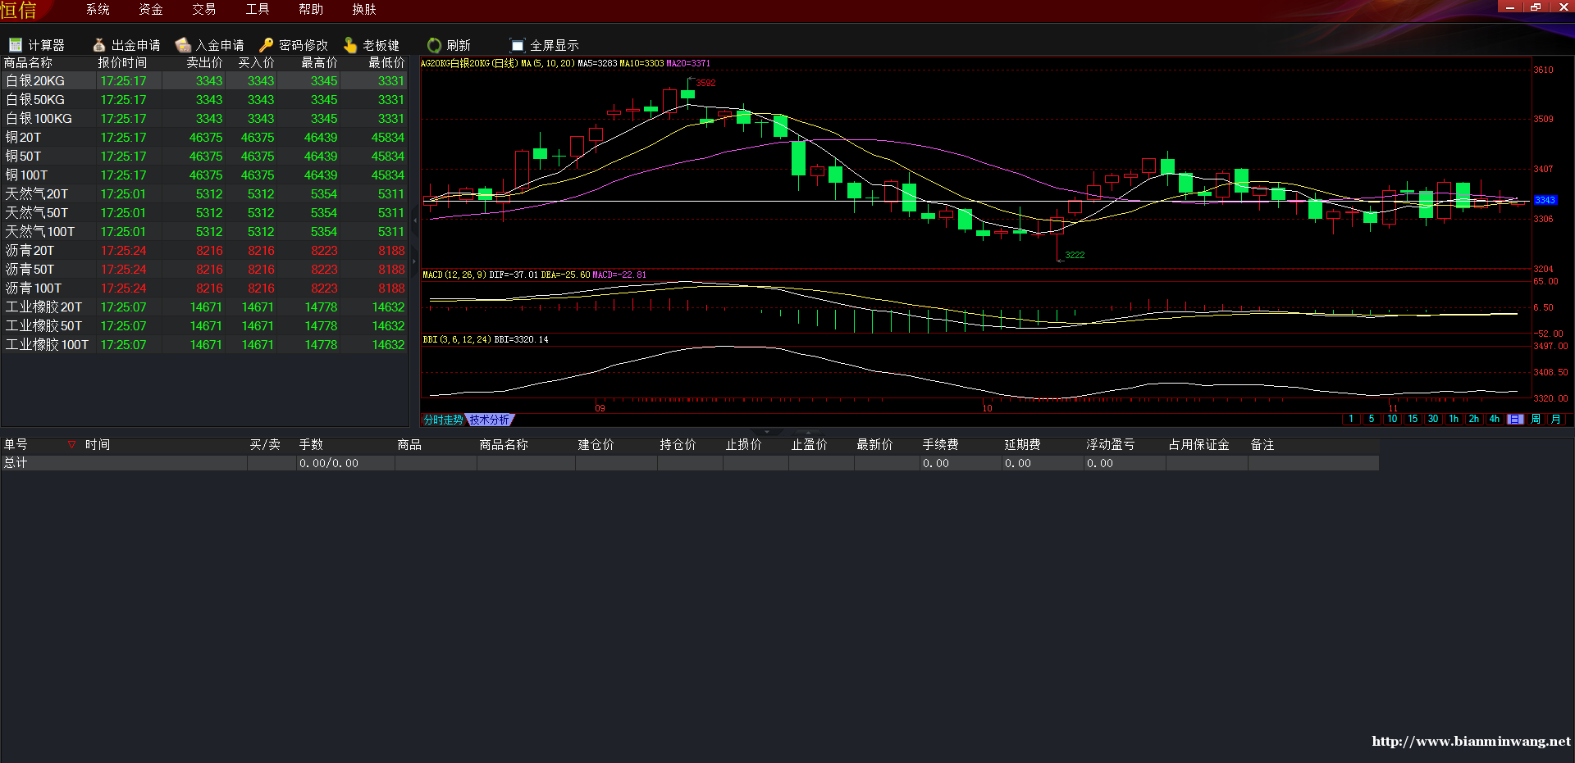Image resolution: width=1575 pixels, height=763 pixels.
Task: Click the 买入价 column header
Action: point(256,62)
